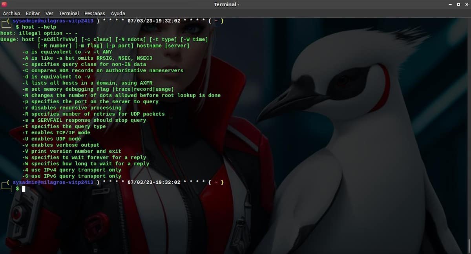Click the first sysadmin@milagros-vitp2413 prompt text
Screen dimensions: 471x254
coord(53,21)
